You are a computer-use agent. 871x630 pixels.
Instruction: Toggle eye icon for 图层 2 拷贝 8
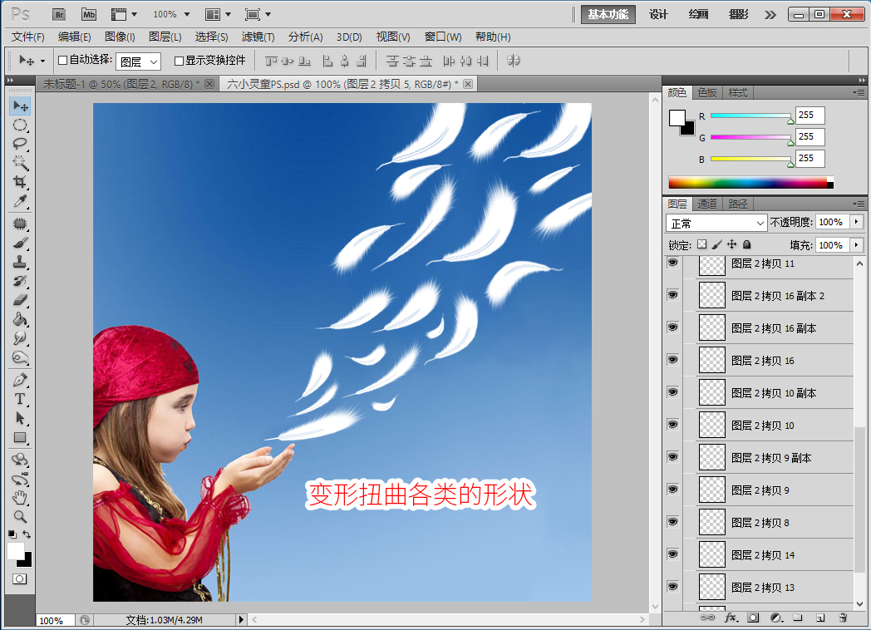pos(673,521)
